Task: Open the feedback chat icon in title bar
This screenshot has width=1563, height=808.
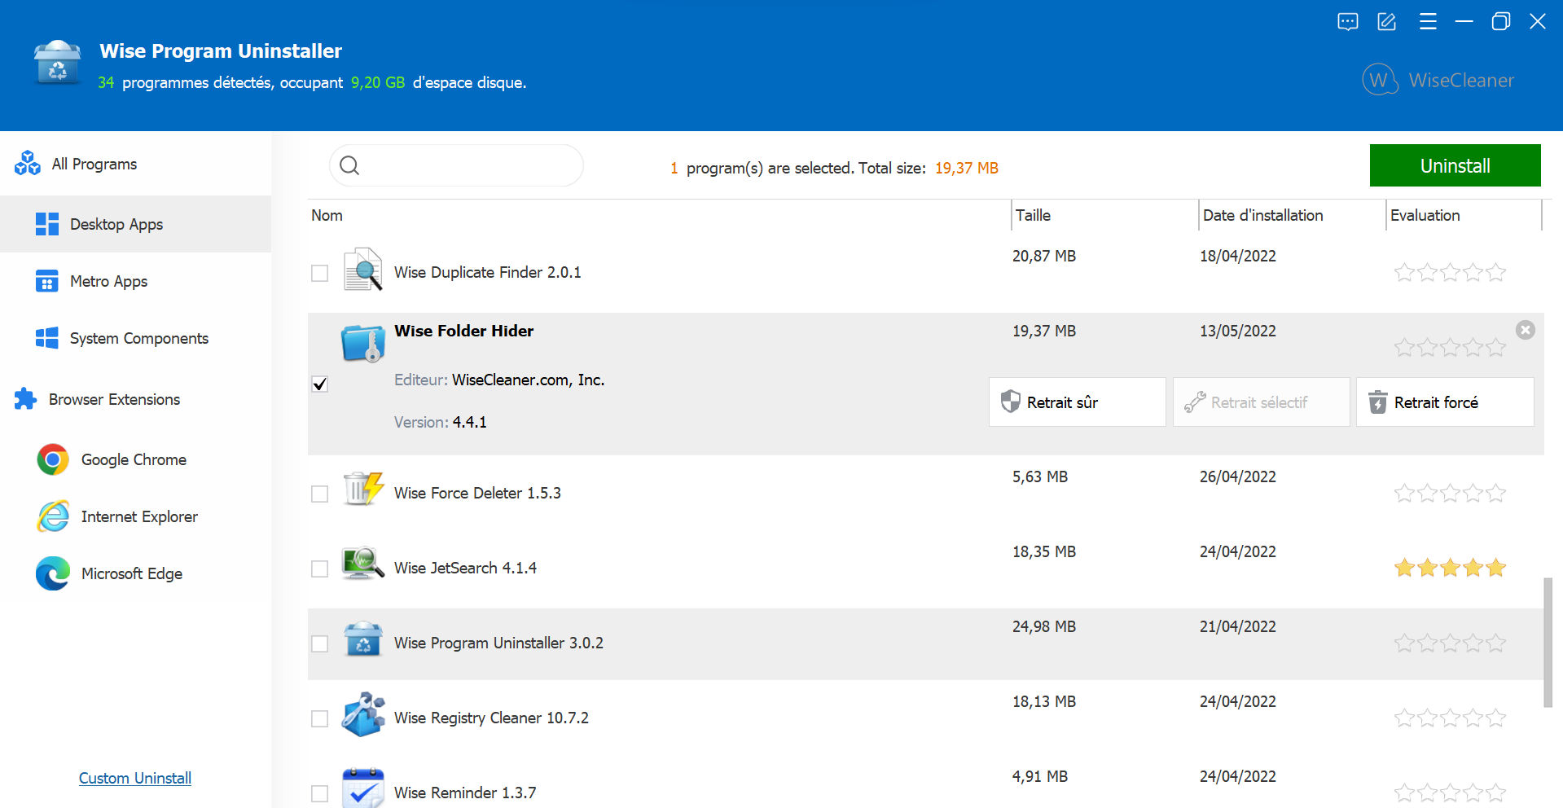Action: pyautogui.click(x=1348, y=22)
